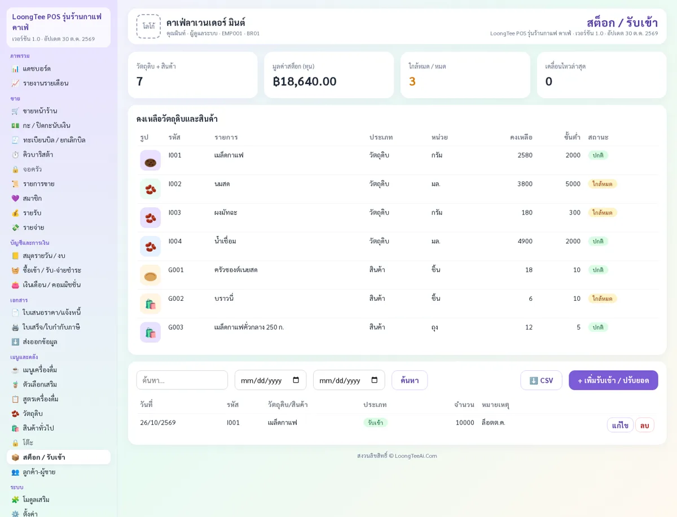This screenshot has height=517, width=677.
Task: Click the ฿18,640.00 stock value figure
Action: pyautogui.click(x=305, y=81)
